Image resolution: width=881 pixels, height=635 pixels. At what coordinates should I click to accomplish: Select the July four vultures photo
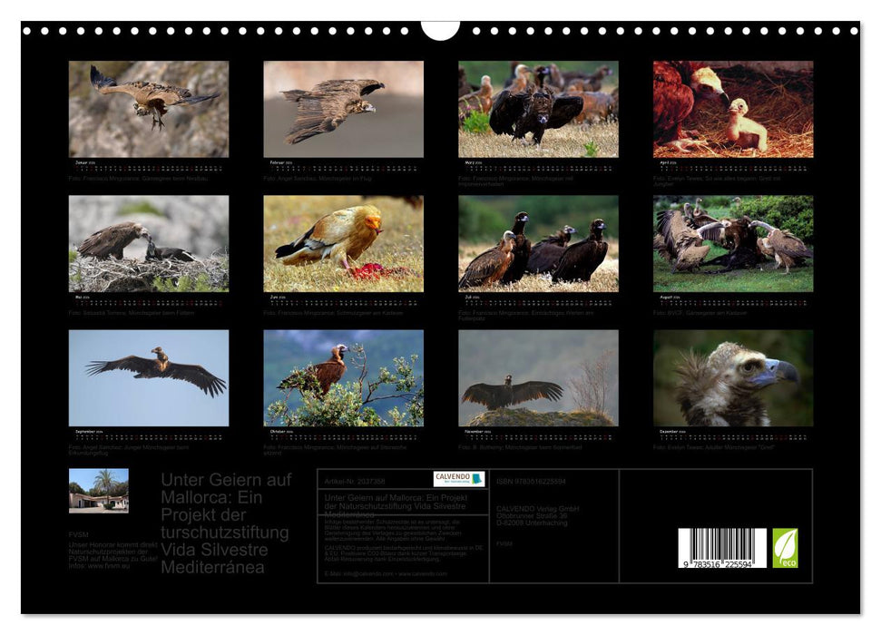[538, 244]
